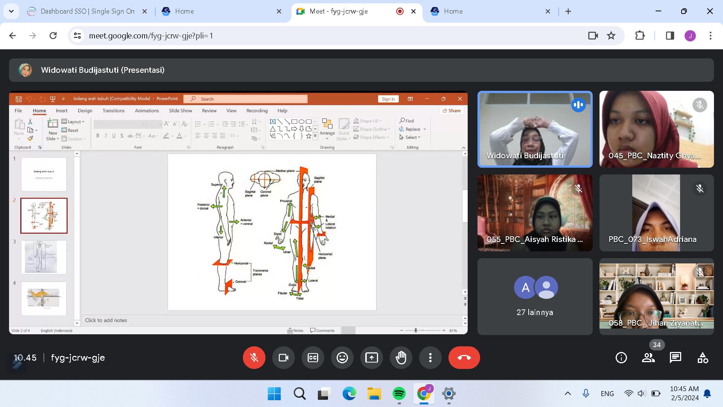Viewport: 723px width, 407px height.
Task: Toggle camera in Meet control bar
Action: point(284,358)
